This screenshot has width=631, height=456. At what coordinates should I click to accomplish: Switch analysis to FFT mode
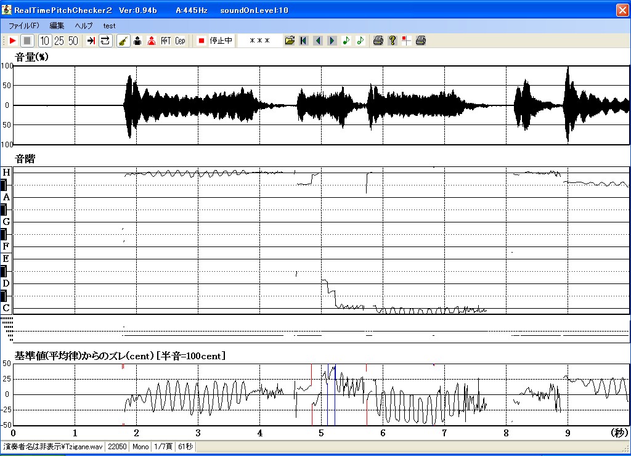(166, 41)
